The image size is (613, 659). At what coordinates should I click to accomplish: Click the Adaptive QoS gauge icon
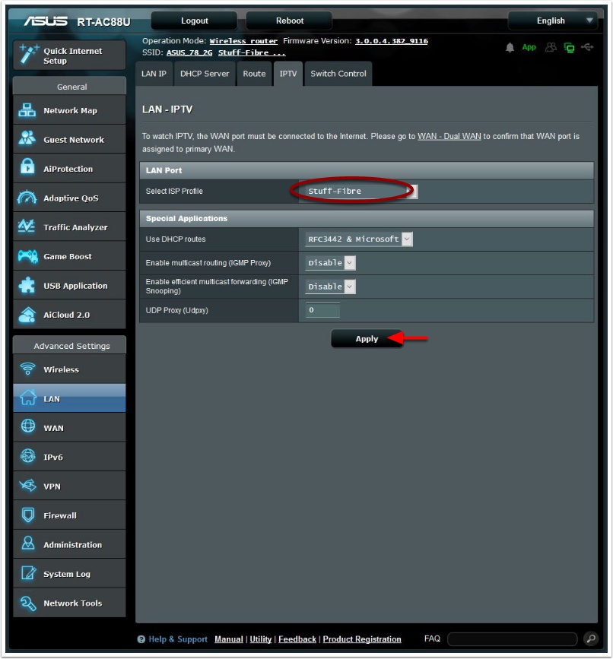pyautogui.click(x=27, y=197)
